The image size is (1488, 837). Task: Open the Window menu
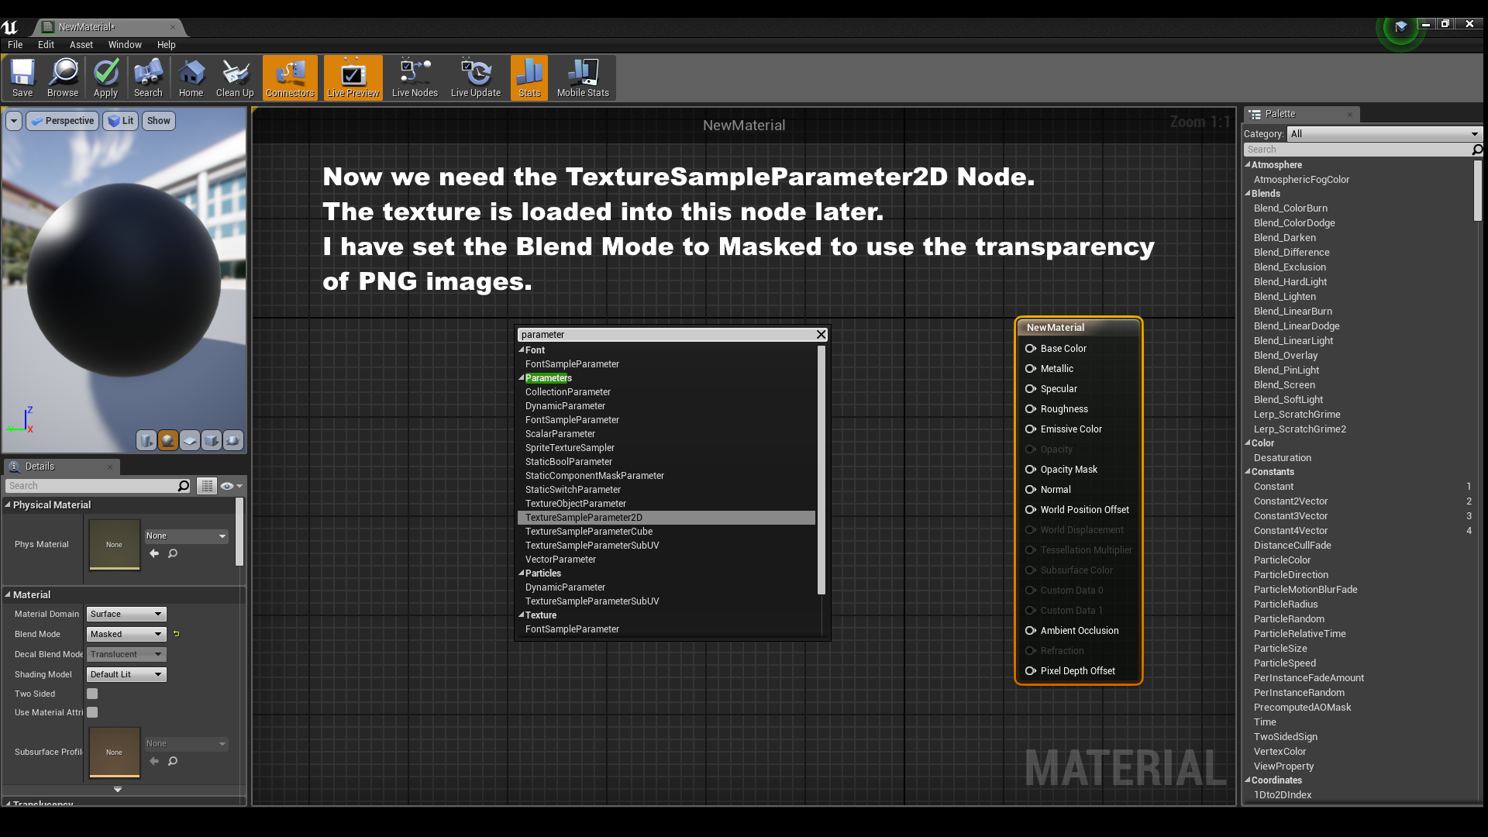tap(125, 45)
